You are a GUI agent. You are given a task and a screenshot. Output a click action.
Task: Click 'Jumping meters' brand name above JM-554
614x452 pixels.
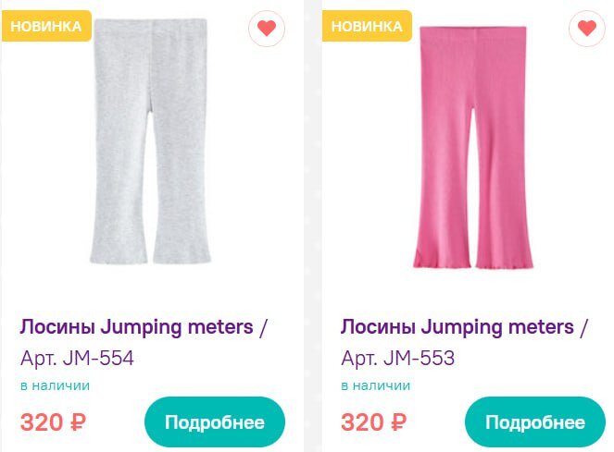pos(175,327)
